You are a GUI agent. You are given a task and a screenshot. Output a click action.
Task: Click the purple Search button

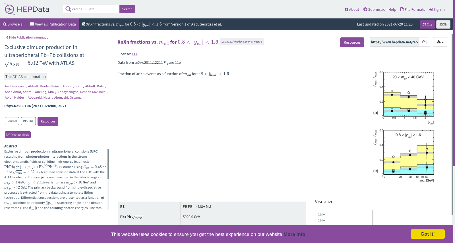[x=127, y=9]
